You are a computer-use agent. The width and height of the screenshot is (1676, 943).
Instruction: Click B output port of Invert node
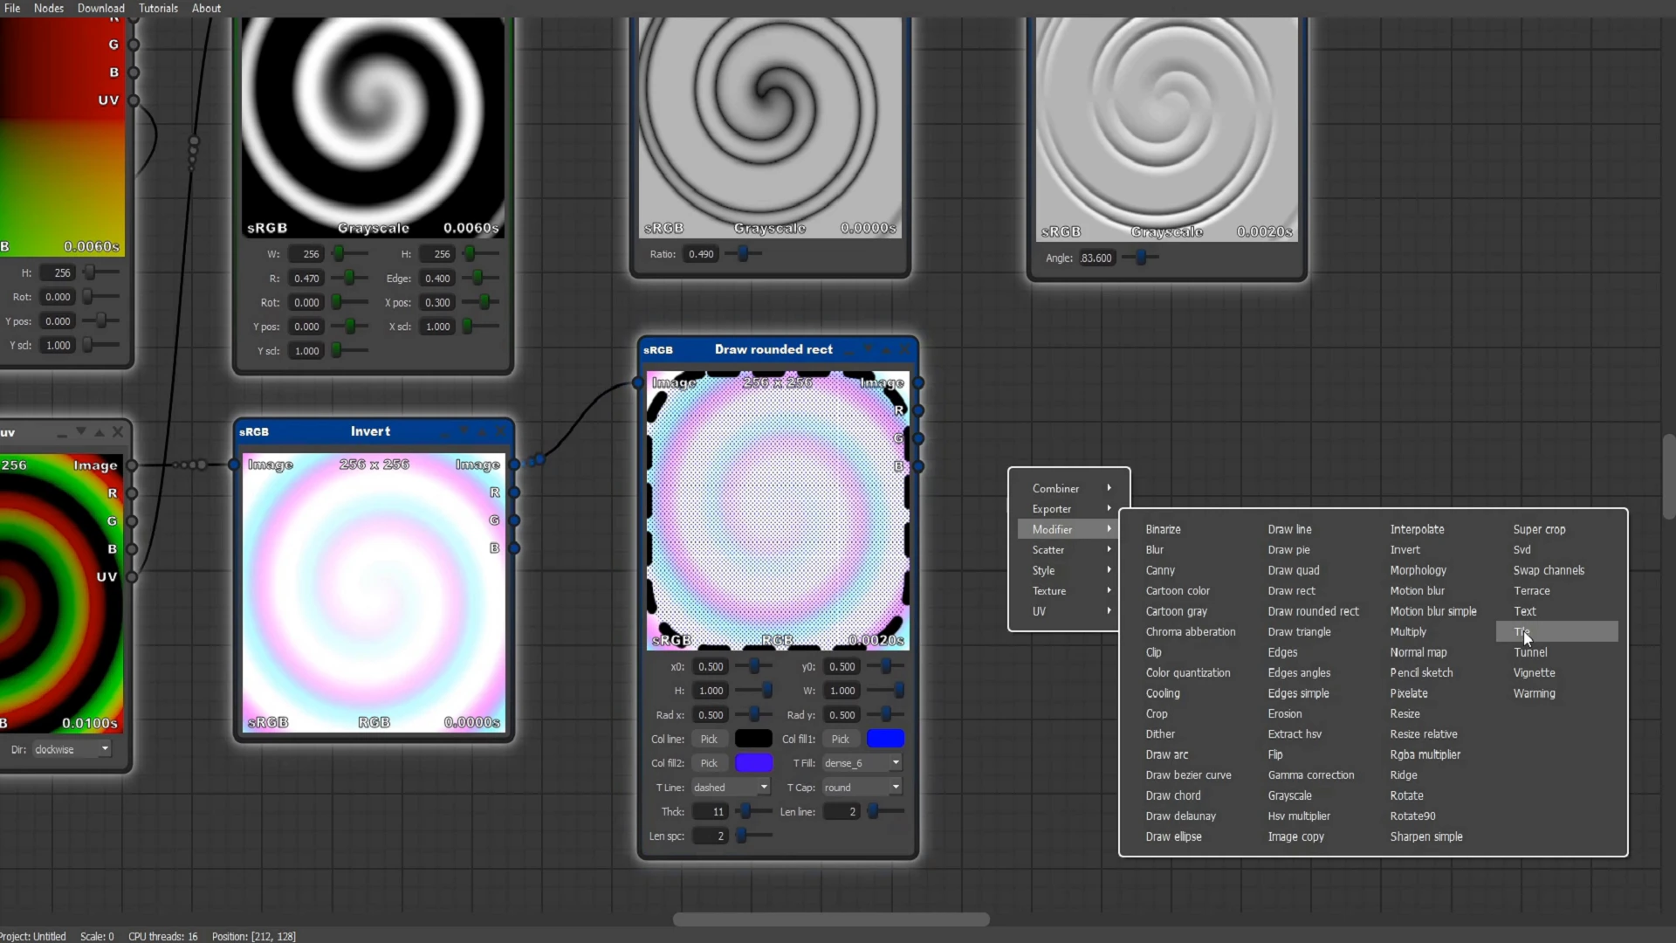coord(515,548)
